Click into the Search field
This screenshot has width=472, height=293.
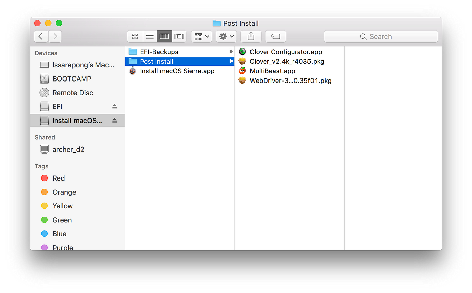coord(381,36)
